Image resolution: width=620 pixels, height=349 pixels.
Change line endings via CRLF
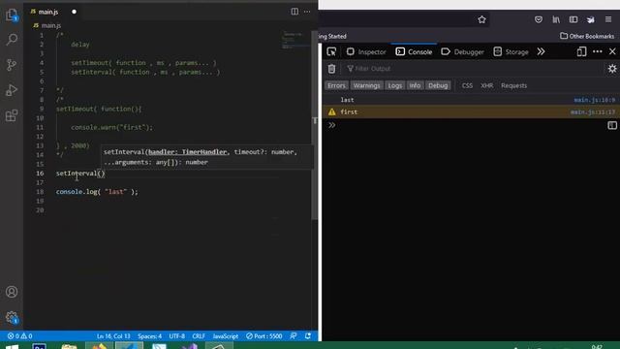tap(199, 336)
